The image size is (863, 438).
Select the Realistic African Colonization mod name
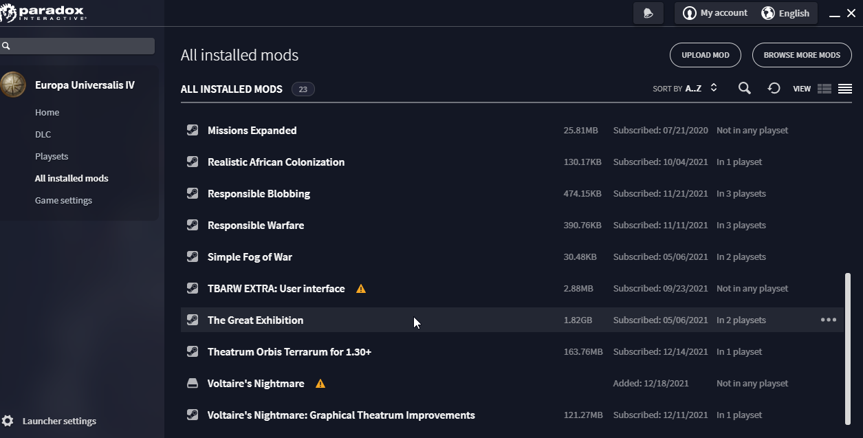click(276, 162)
